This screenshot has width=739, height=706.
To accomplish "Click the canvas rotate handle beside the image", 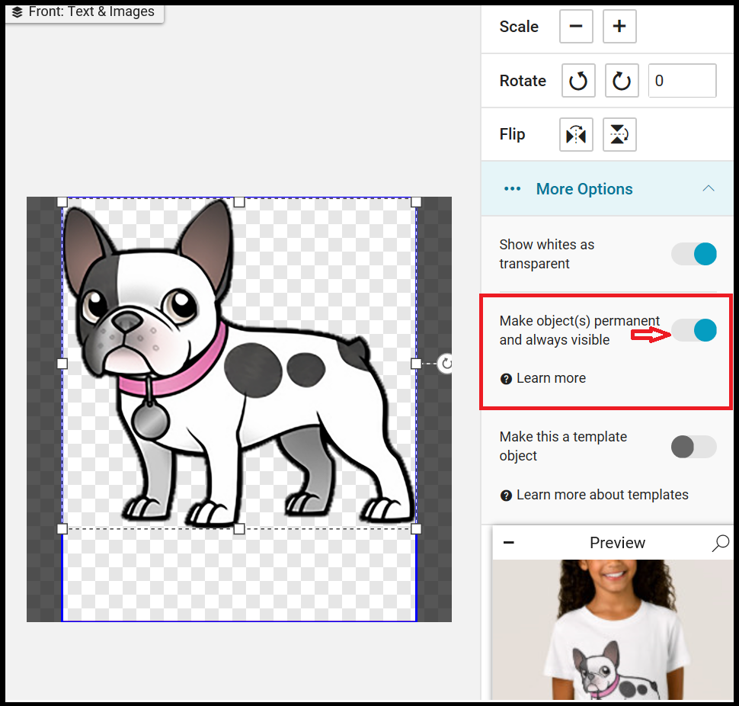I will click(446, 364).
